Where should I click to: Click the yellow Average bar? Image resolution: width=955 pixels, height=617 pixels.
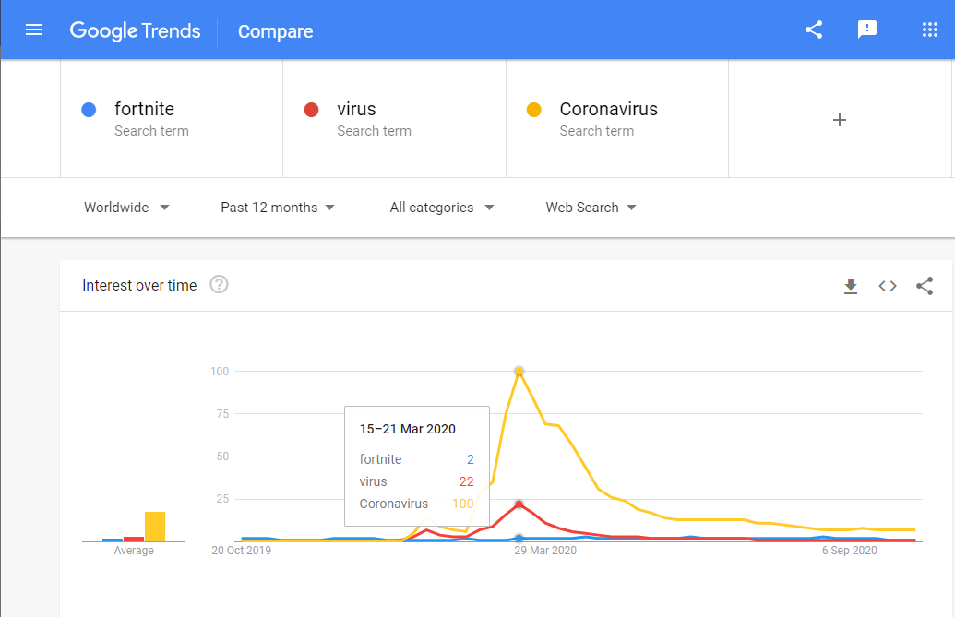point(155,527)
